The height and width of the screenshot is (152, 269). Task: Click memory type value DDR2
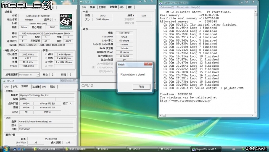click(103, 16)
